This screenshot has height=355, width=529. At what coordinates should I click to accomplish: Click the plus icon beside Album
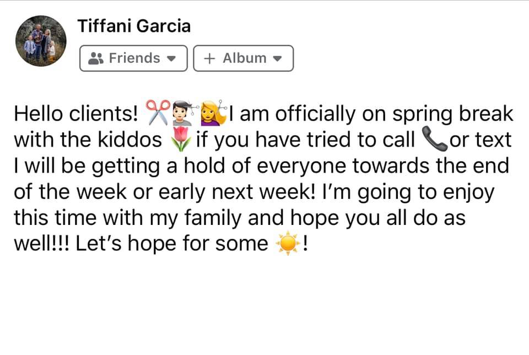(x=210, y=58)
